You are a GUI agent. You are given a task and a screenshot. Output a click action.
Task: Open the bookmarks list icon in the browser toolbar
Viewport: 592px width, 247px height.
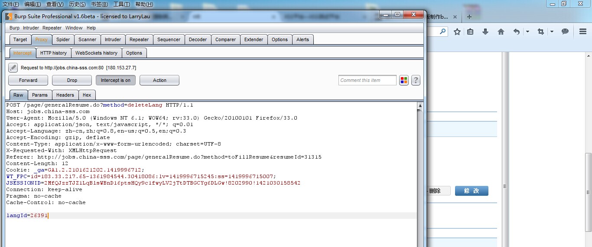click(x=471, y=32)
